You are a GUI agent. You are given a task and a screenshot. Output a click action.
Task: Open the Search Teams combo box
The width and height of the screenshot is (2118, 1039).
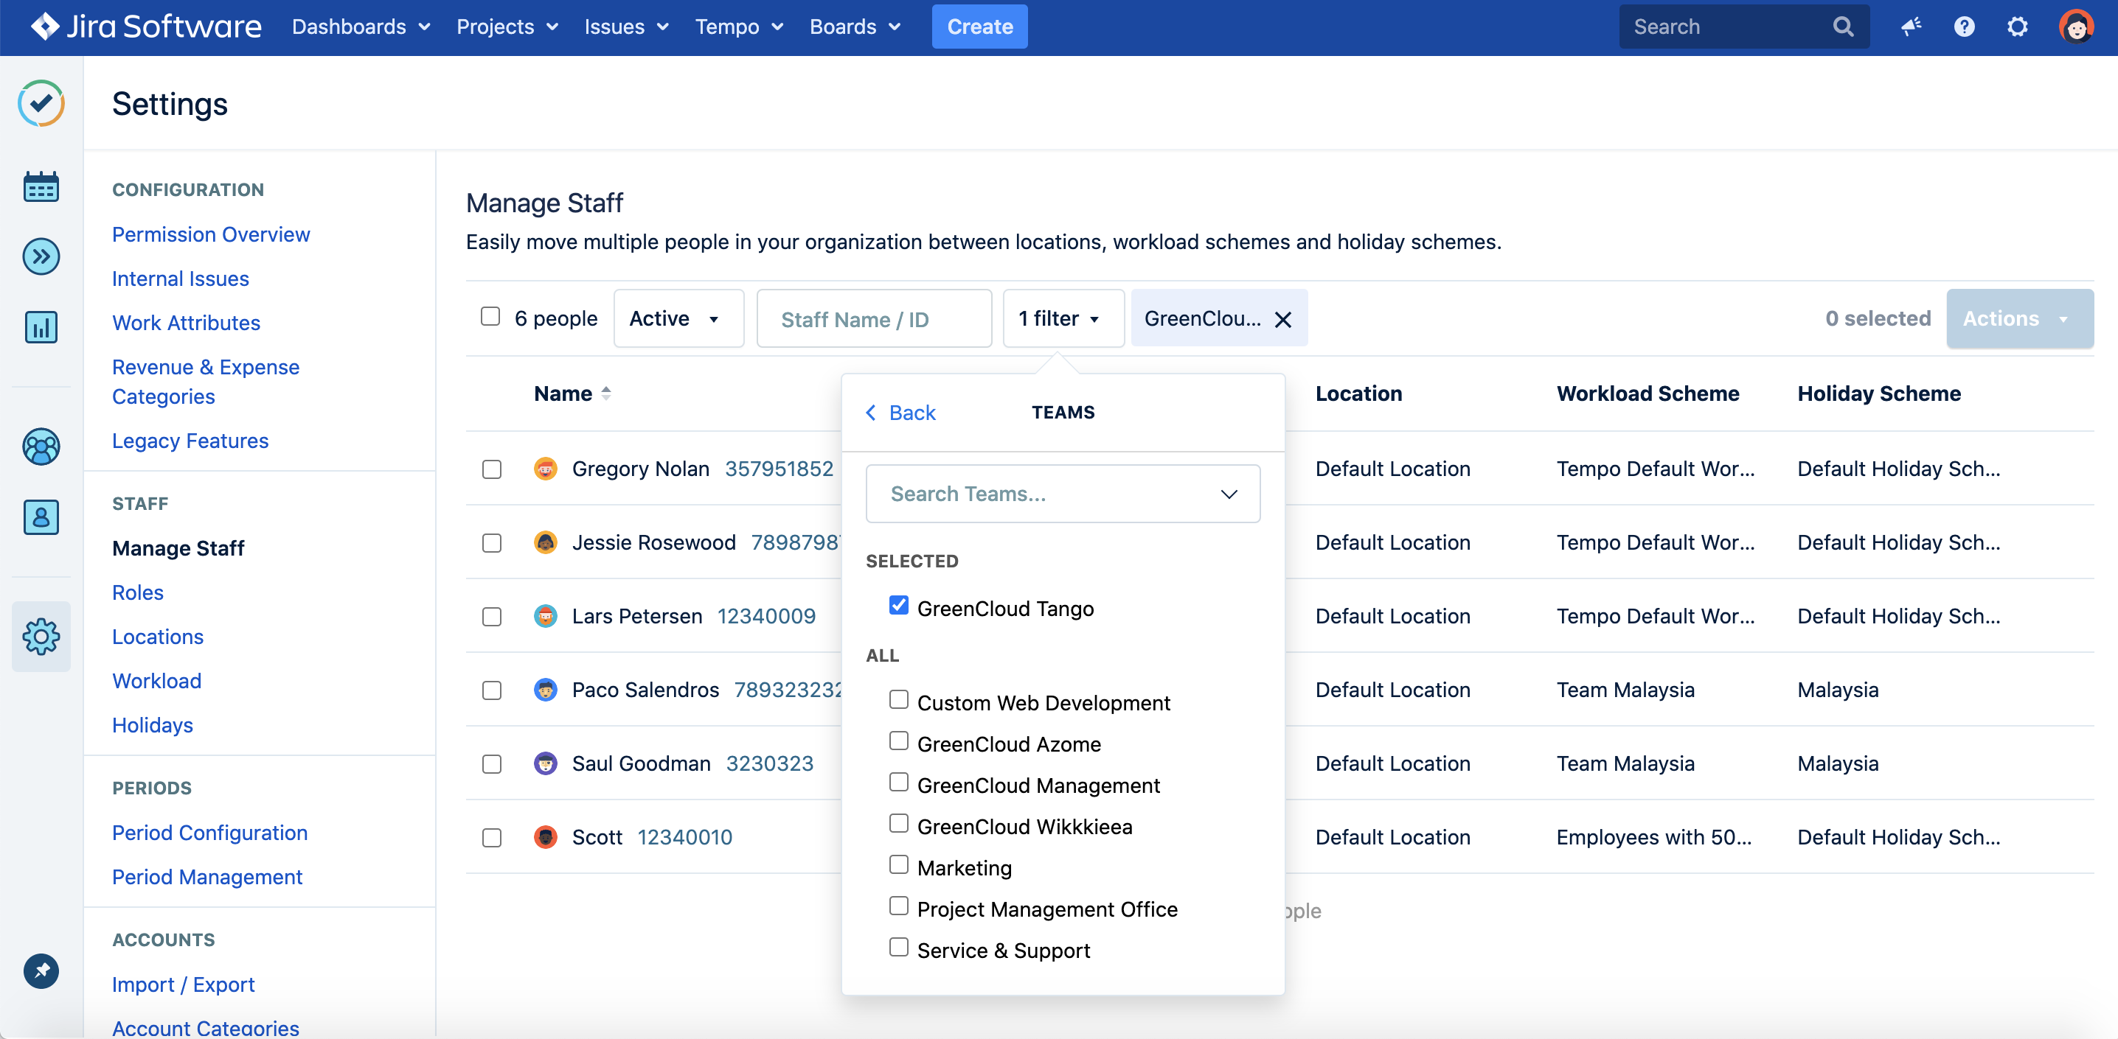pos(1062,494)
